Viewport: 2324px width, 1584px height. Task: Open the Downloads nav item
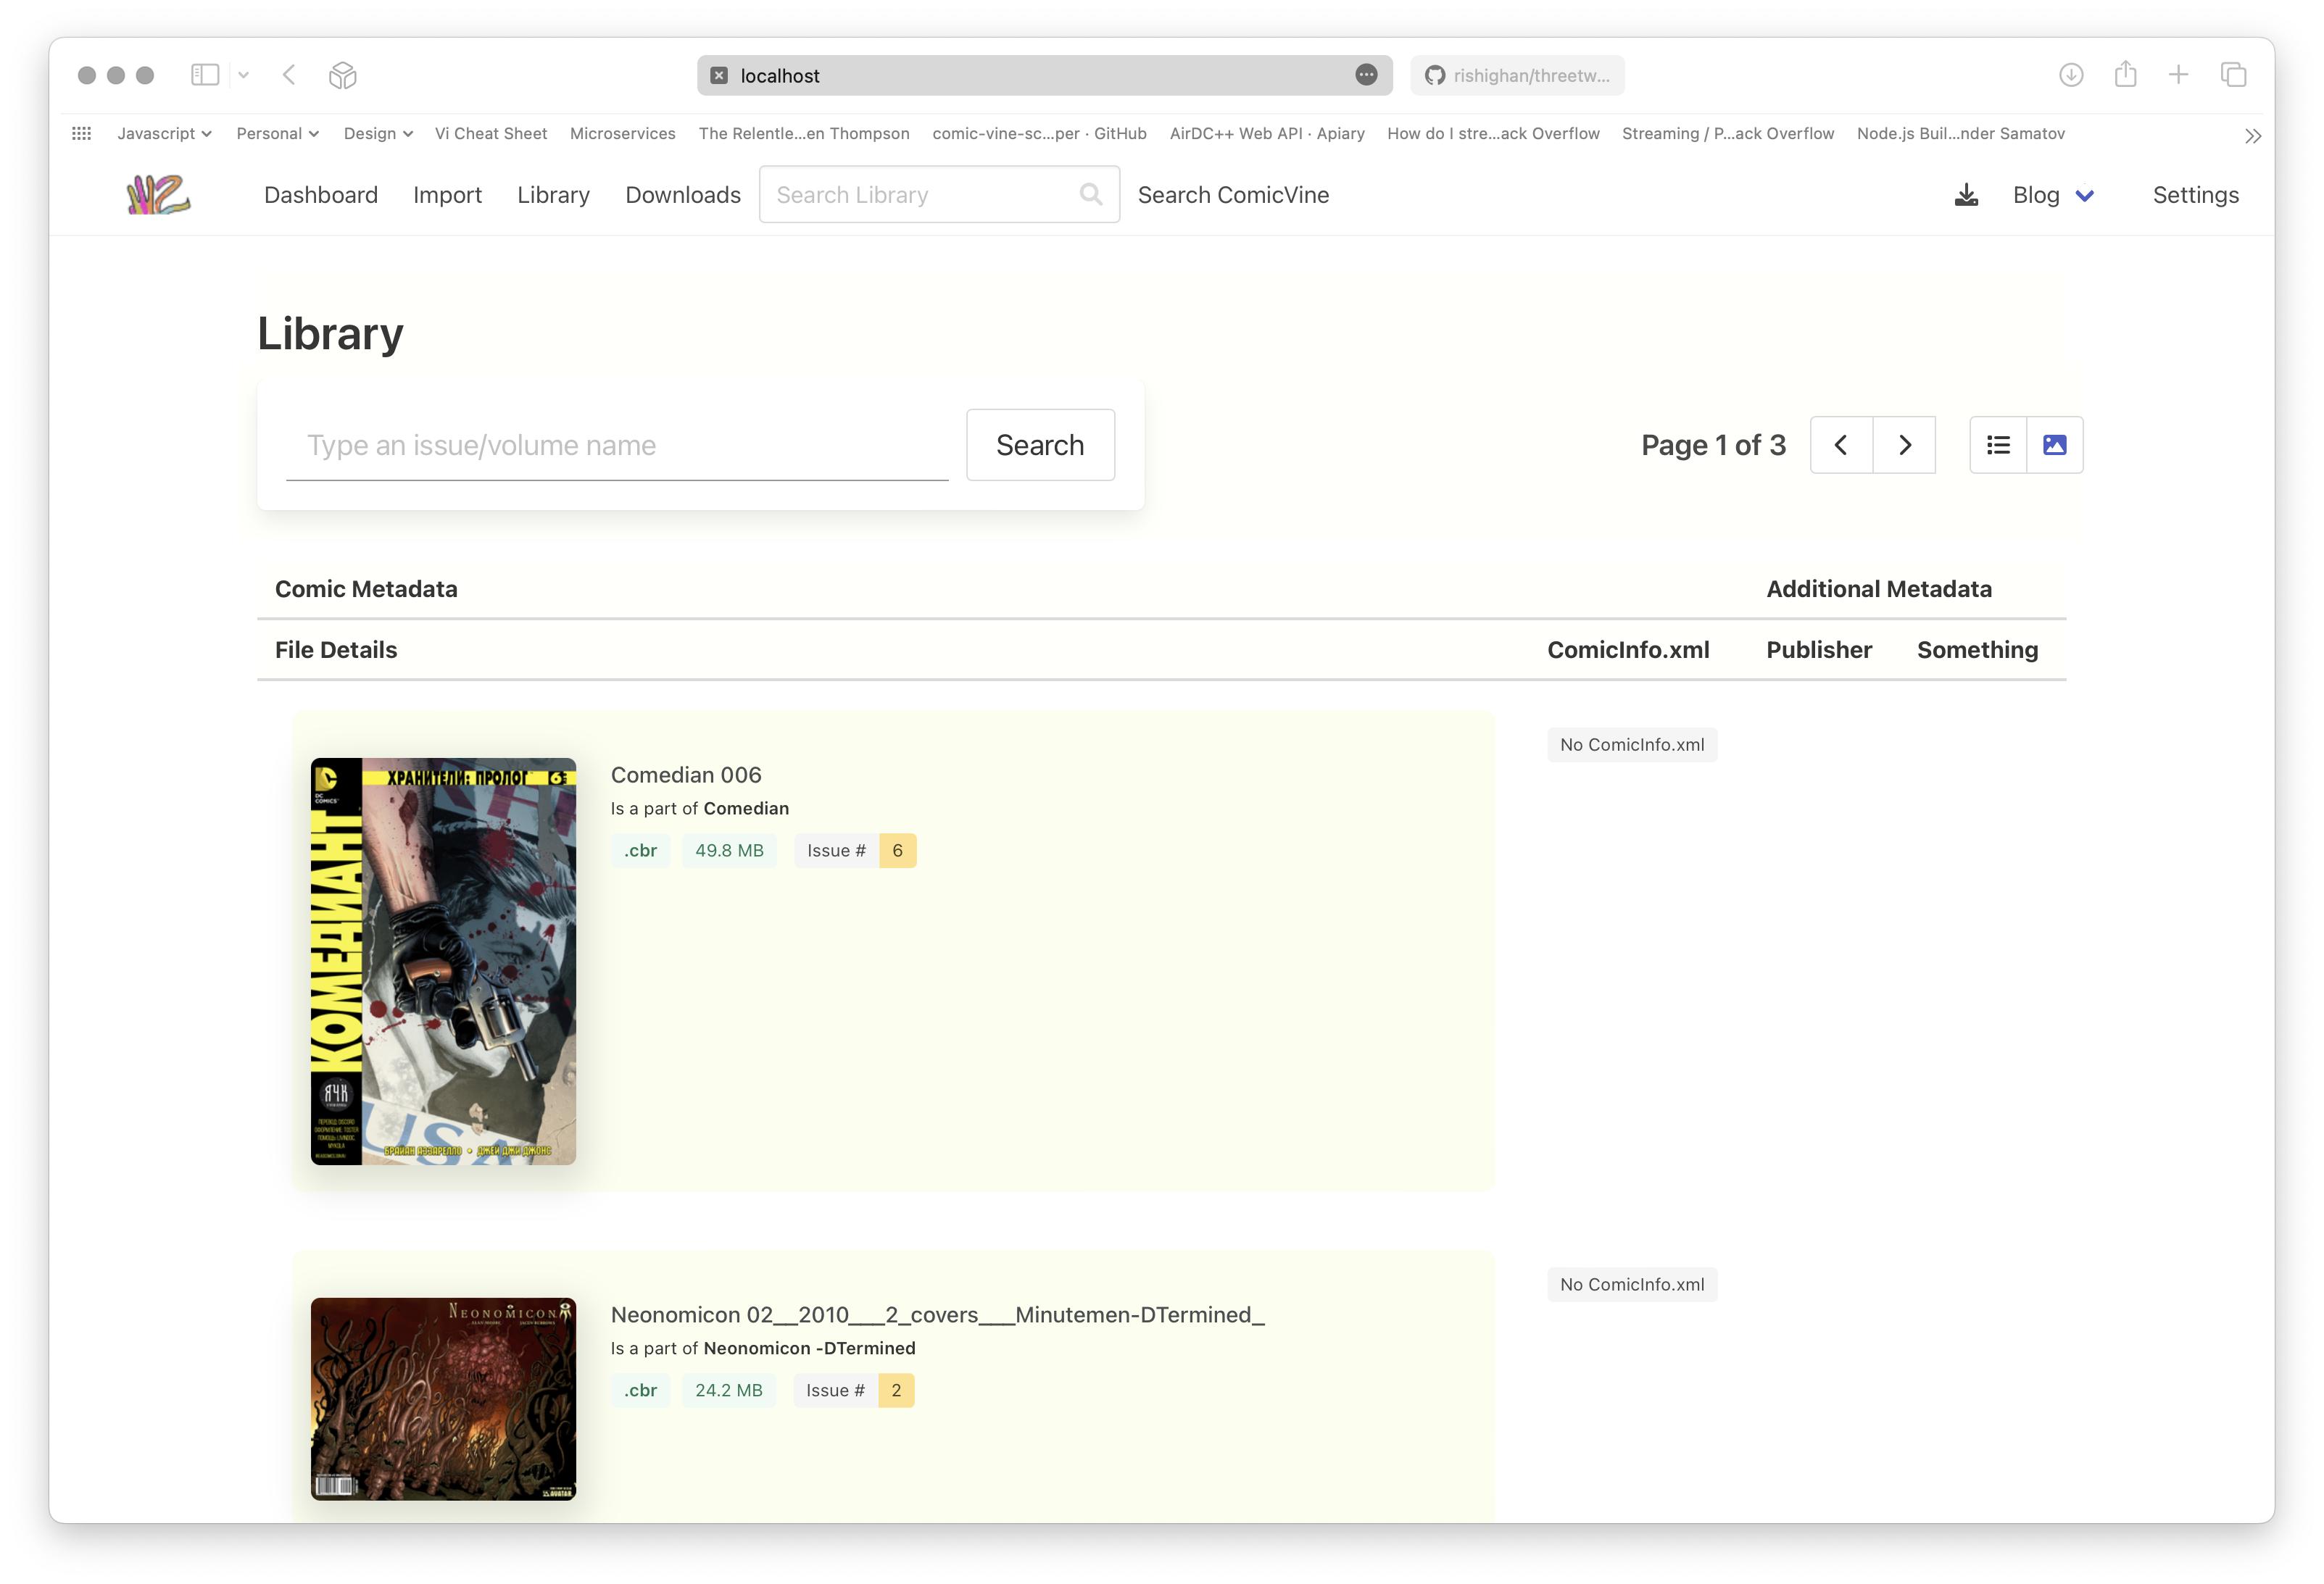(682, 195)
